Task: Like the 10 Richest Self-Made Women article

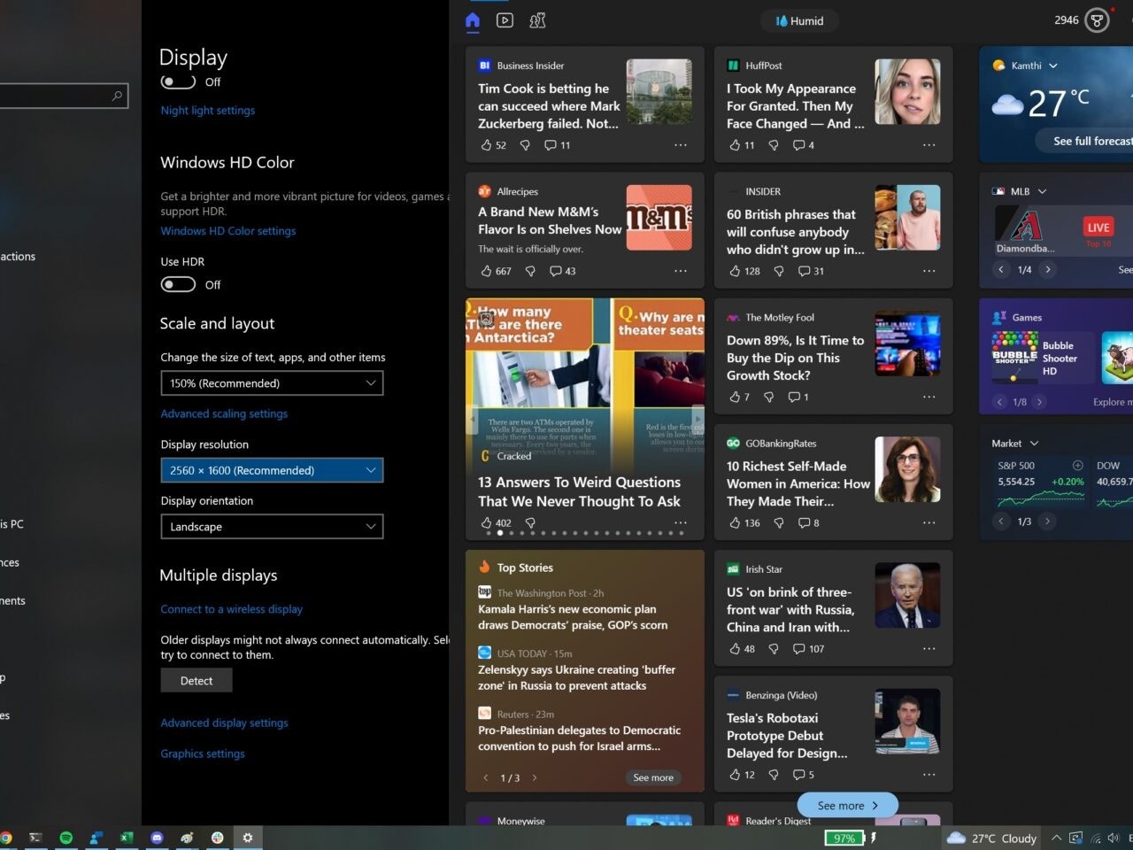Action: pyautogui.click(x=735, y=522)
